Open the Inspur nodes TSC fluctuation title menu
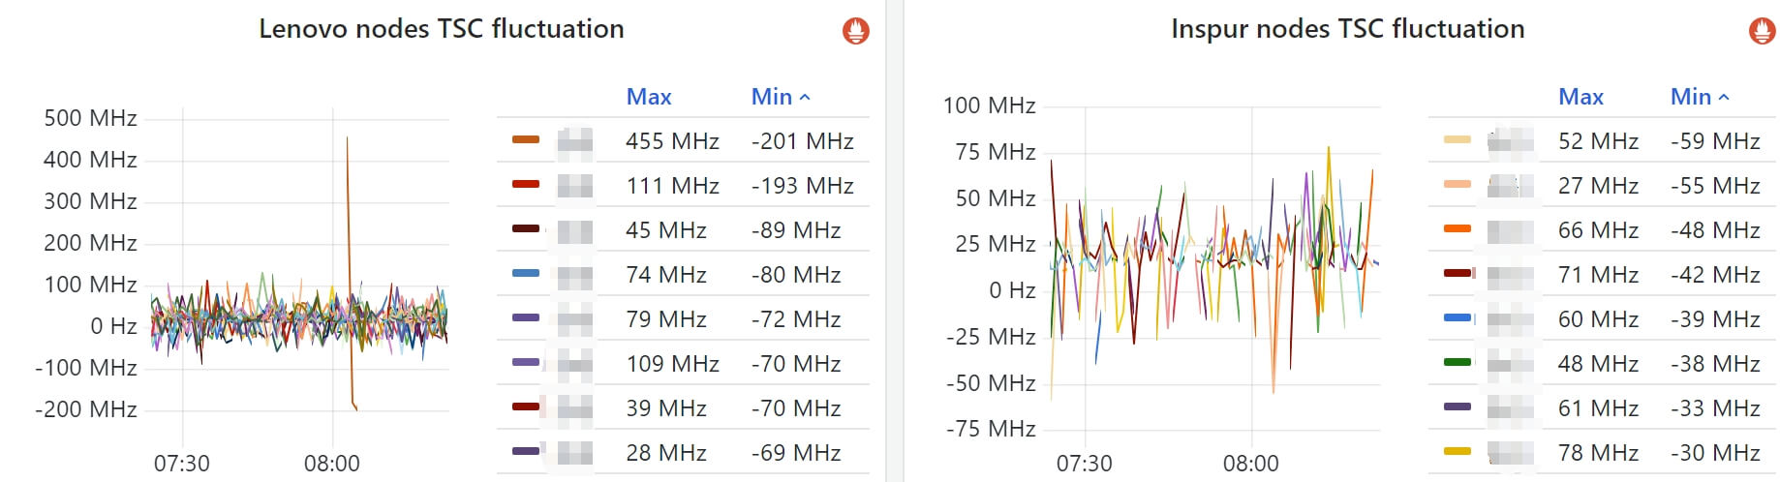1780x482 pixels. (x=1347, y=29)
